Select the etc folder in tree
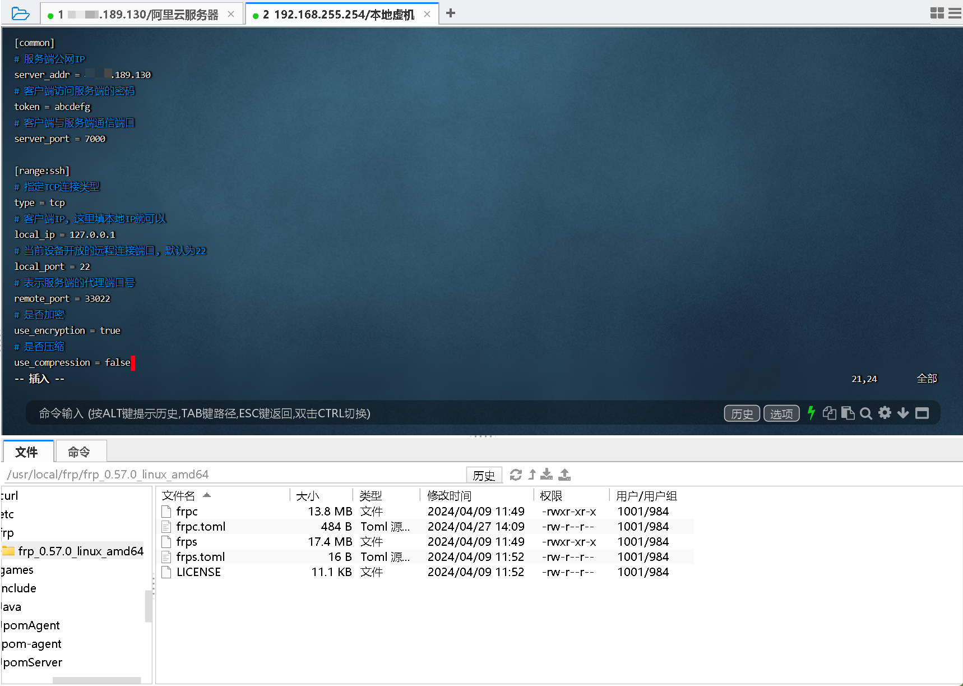The height and width of the screenshot is (686, 963). click(7, 514)
